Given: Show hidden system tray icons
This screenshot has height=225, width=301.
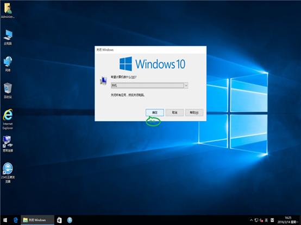Looking at the screenshot, I should tap(251, 220).
